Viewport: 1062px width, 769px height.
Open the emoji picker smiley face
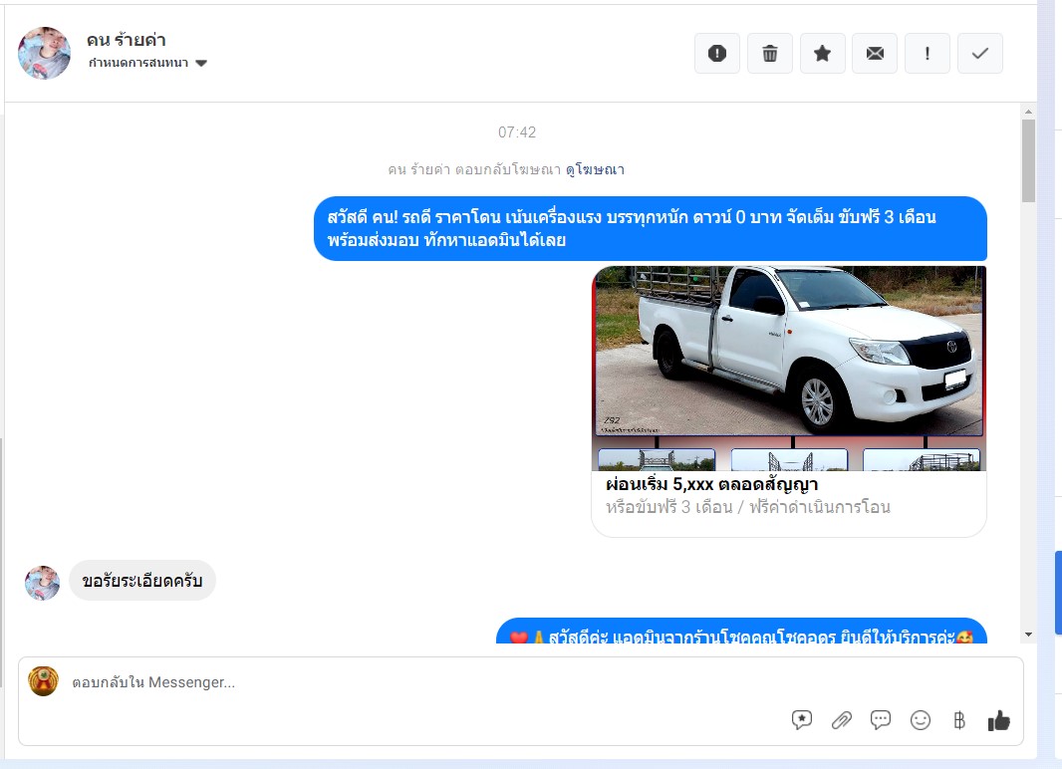921,720
